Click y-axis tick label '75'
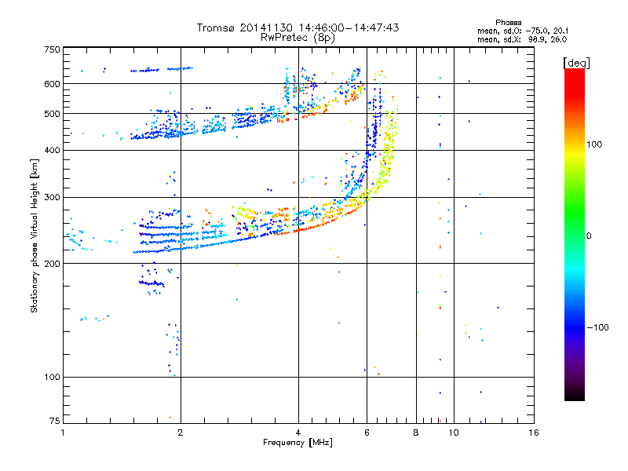The image size is (628, 471). (x=54, y=421)
